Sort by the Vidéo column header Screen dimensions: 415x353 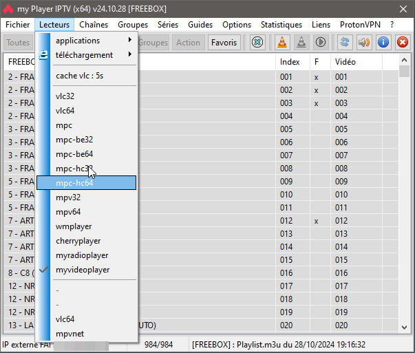[x=357, y=62]
